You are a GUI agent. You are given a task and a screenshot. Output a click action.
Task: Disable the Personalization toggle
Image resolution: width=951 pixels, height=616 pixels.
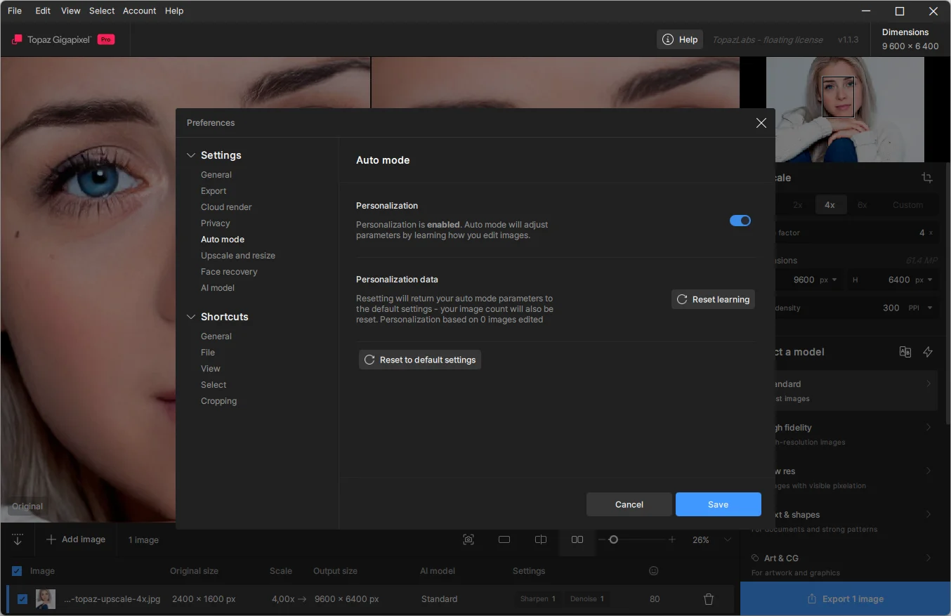[x=740, y=221]
